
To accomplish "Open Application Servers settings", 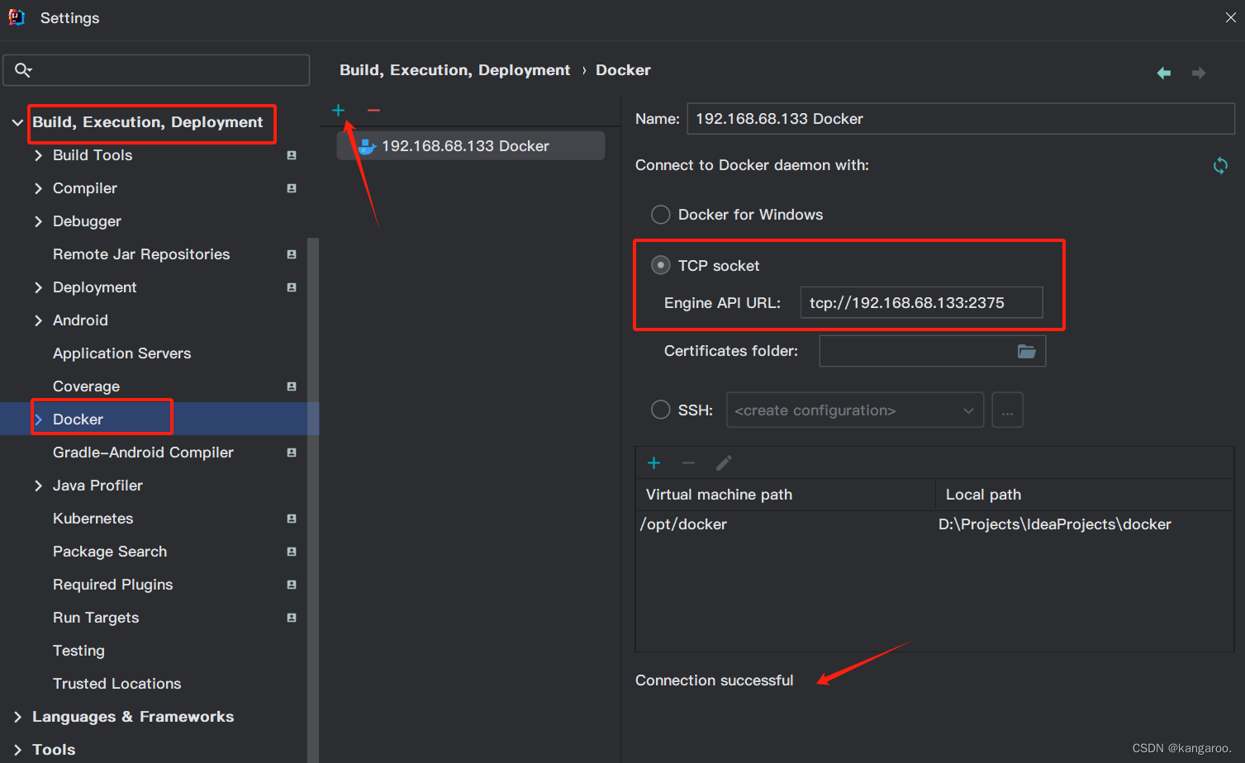I will (121, 353).
